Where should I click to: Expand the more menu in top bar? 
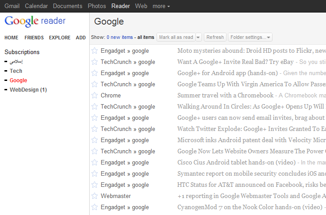coord(161,6)
